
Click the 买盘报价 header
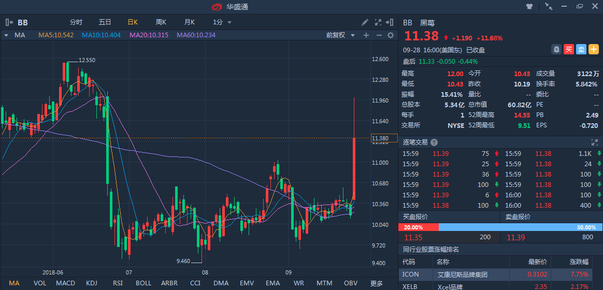(415, 216)
